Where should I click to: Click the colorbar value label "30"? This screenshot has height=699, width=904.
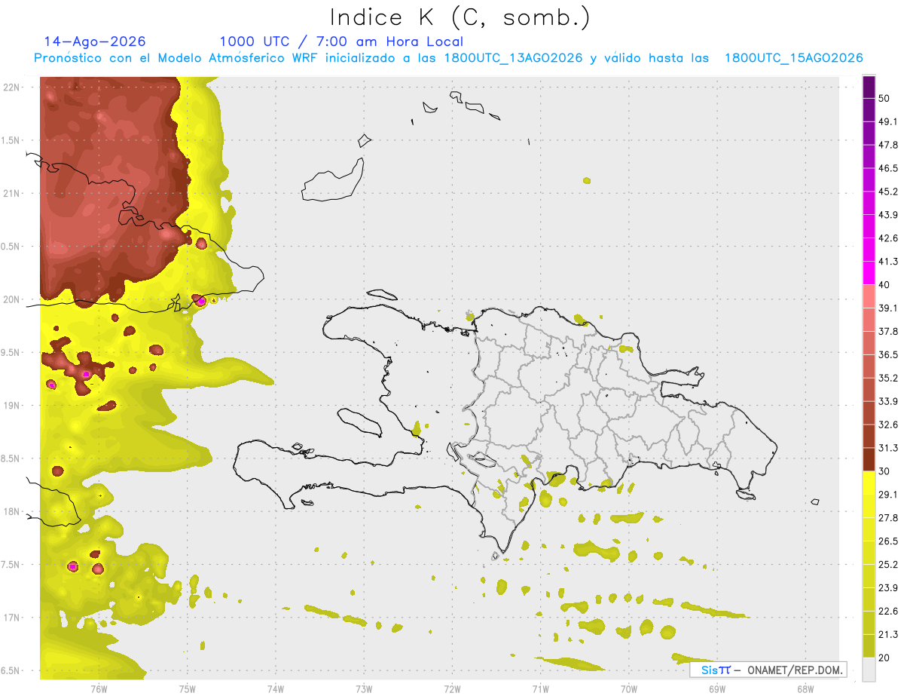(x=884, y=471)
